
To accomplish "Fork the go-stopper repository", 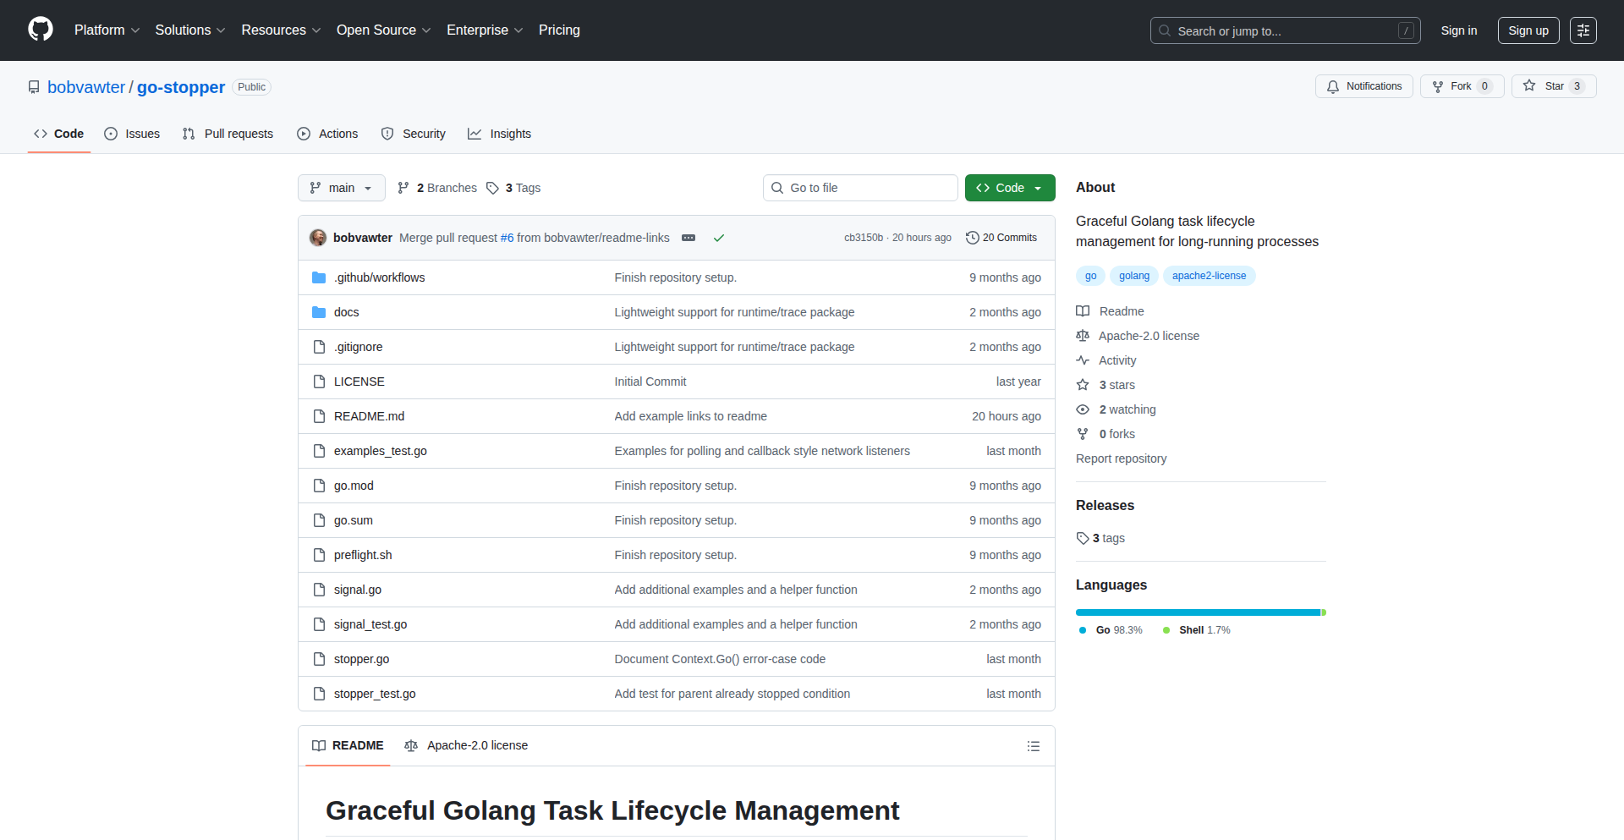I will click(x=1452, y=86).
